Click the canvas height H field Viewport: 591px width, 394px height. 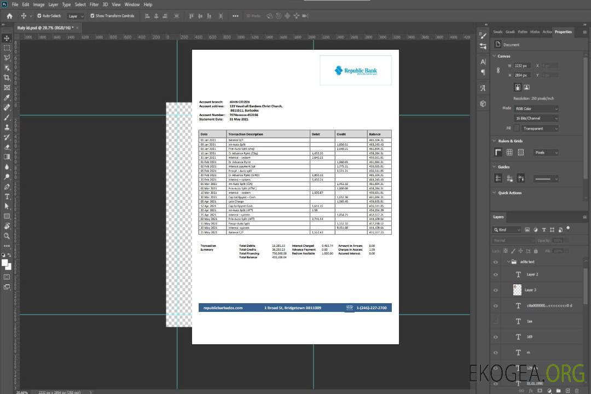pyautogui.click(x=522, y=75)
